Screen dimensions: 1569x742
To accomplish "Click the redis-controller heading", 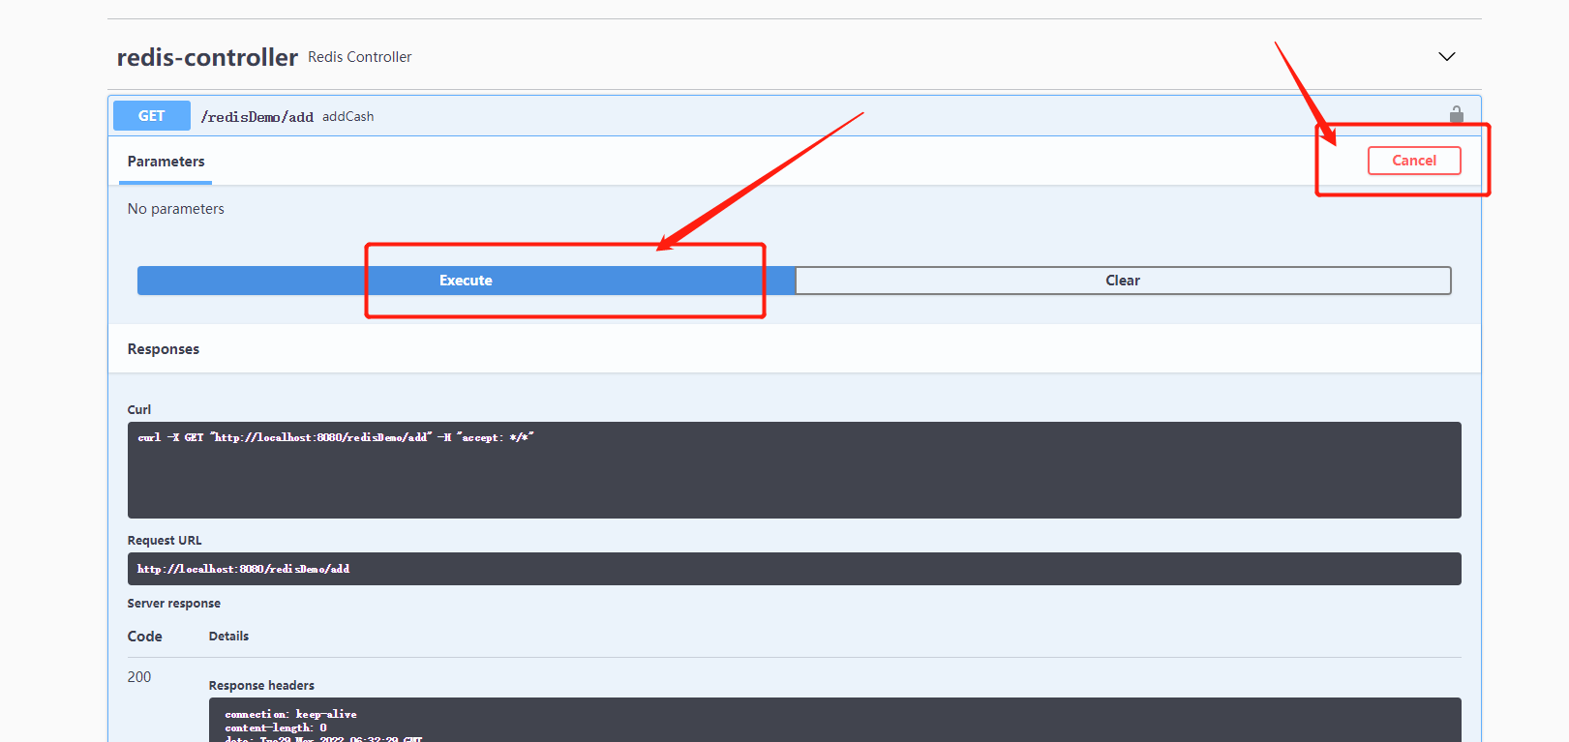I will [x=207, y=57].
